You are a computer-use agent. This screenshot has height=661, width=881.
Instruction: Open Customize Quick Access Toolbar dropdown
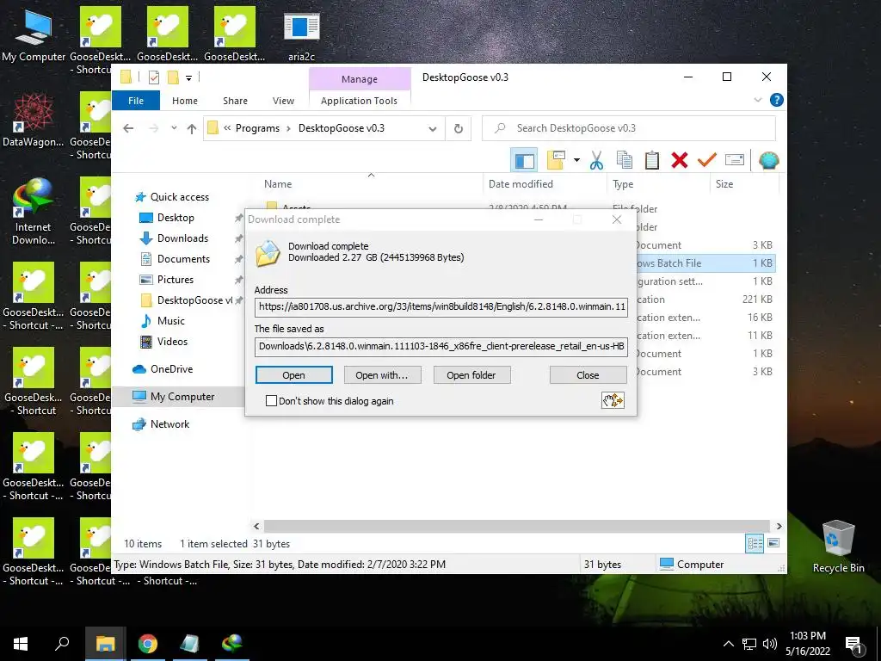pos(188,78)
